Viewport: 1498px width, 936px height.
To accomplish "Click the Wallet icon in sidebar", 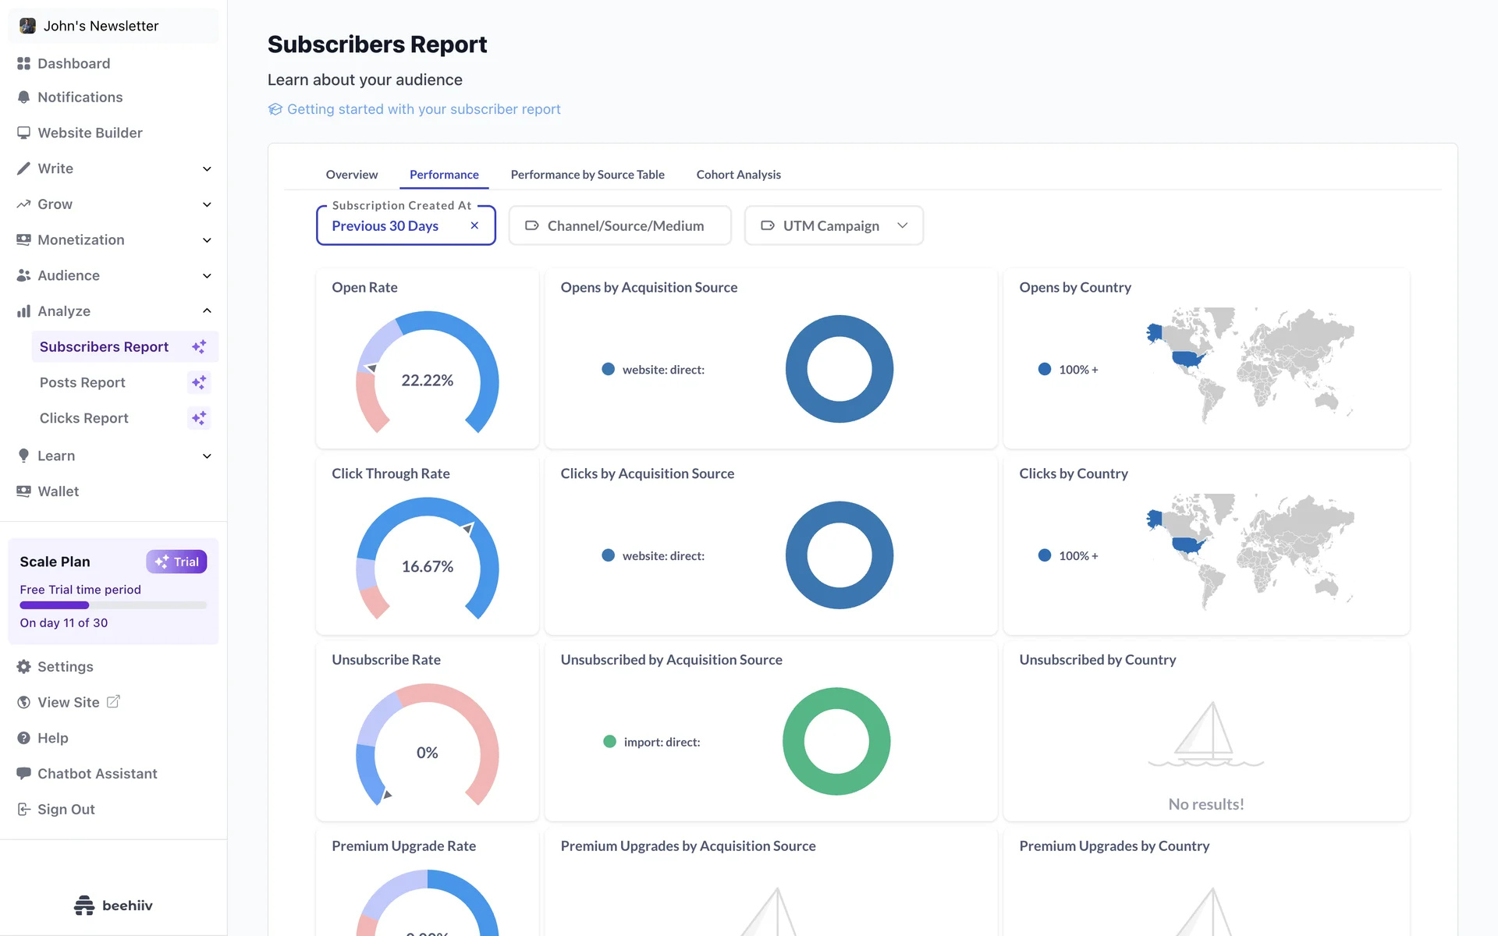I will [23, 491].
